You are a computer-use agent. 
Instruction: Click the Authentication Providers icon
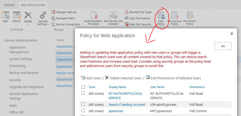(93, 15)
